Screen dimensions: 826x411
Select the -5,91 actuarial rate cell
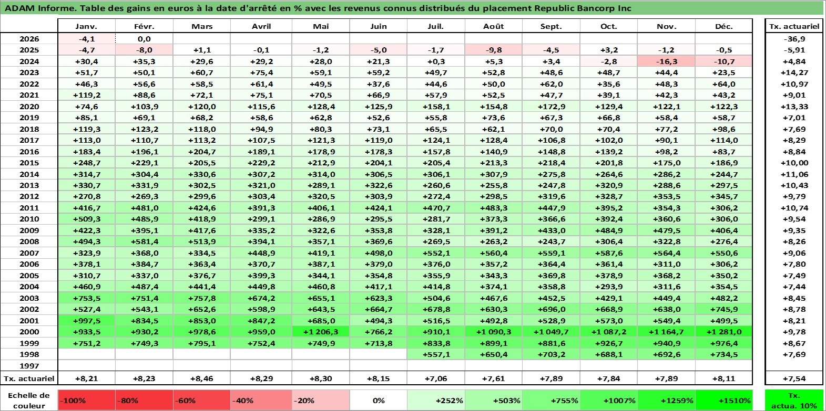tap(794, 50)
